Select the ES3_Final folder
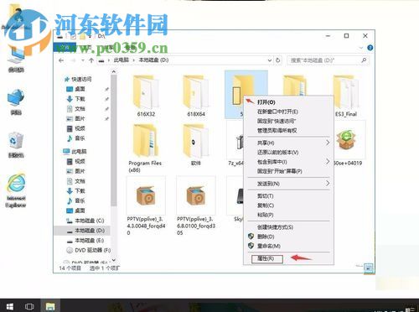Image resolution: width=419 pixels, height=312 pixels. click(x=346, y=96)
